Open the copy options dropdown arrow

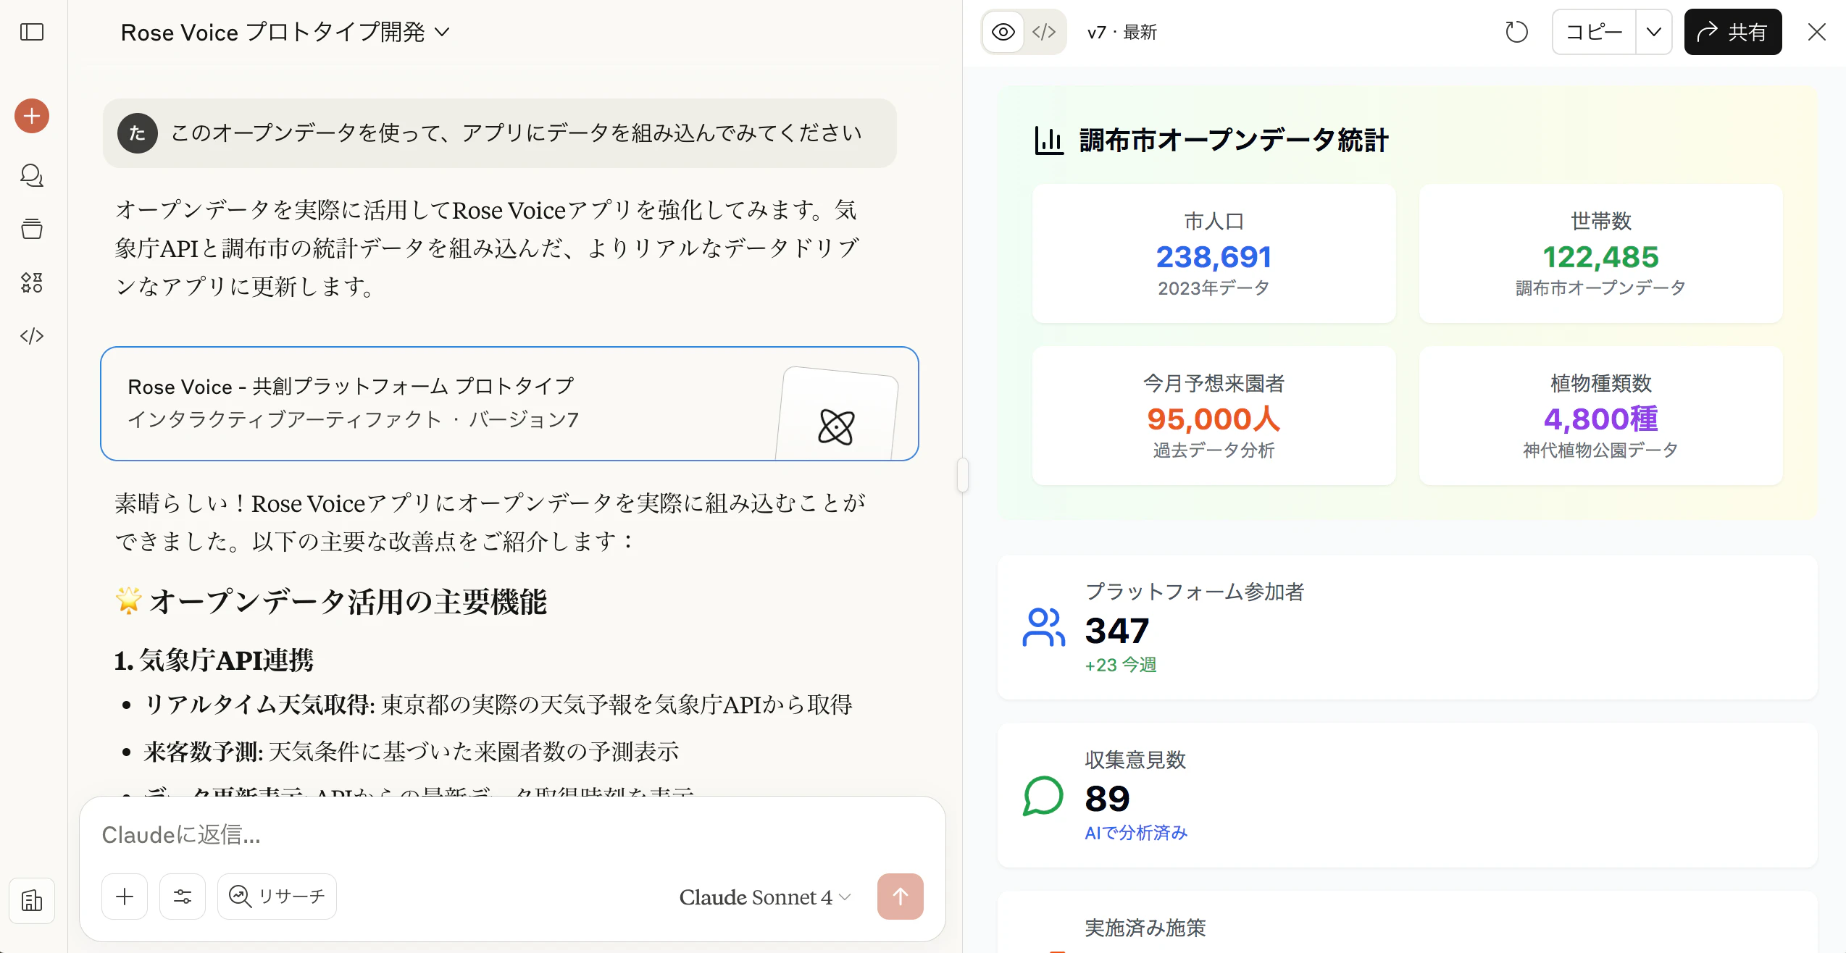(1654, 32)
